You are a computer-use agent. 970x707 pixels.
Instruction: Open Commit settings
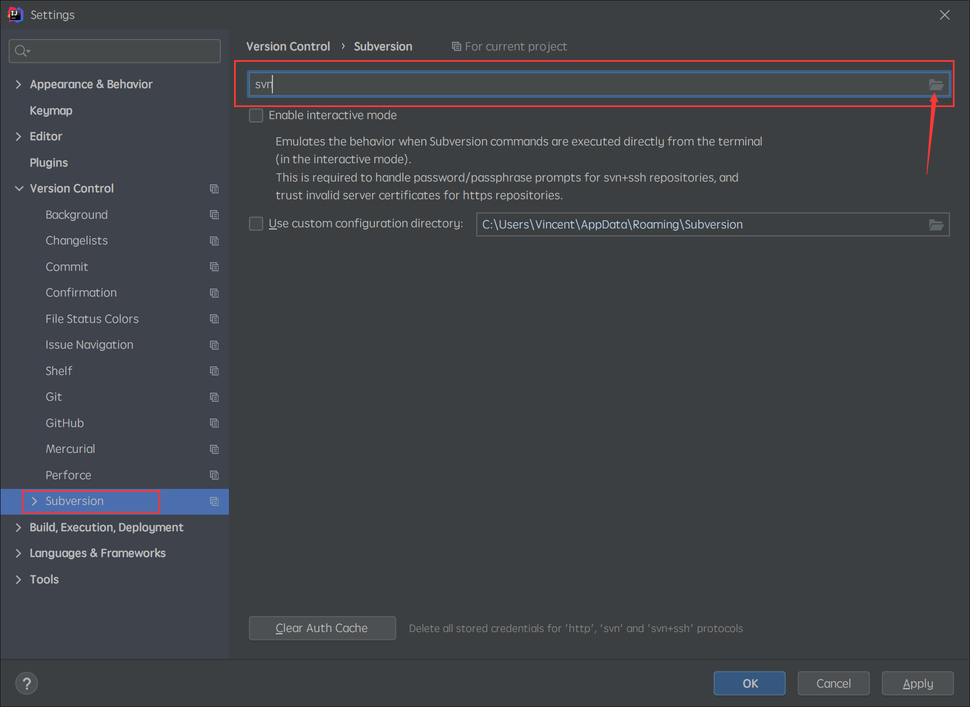point(67,267)
